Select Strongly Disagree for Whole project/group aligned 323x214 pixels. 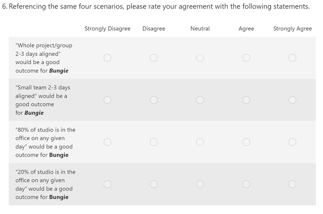tap(107, 58)
